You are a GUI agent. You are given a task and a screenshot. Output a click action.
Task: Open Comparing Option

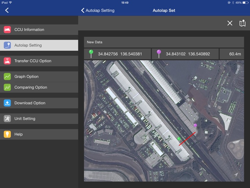(x=39, y=87)
